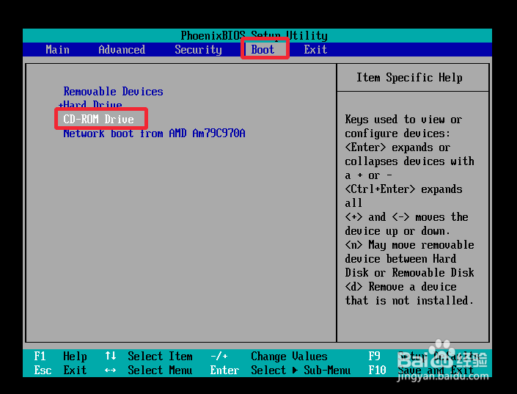Select Removable Devices boot entry
The width and height of the screenshot is (517, 394).
click(x=113, y=92)
